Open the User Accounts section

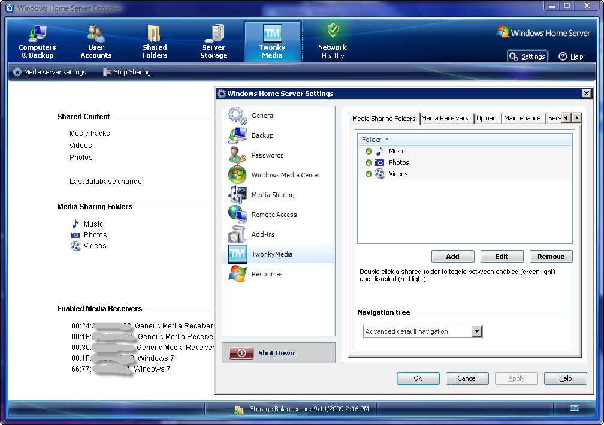96,42
